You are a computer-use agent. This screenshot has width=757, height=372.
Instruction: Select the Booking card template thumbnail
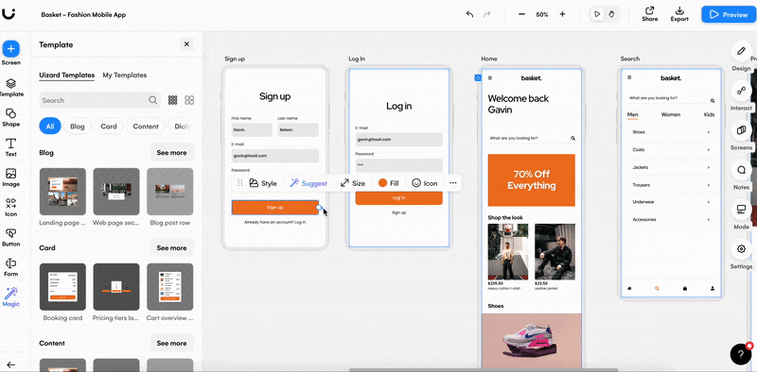coord(62,287)
